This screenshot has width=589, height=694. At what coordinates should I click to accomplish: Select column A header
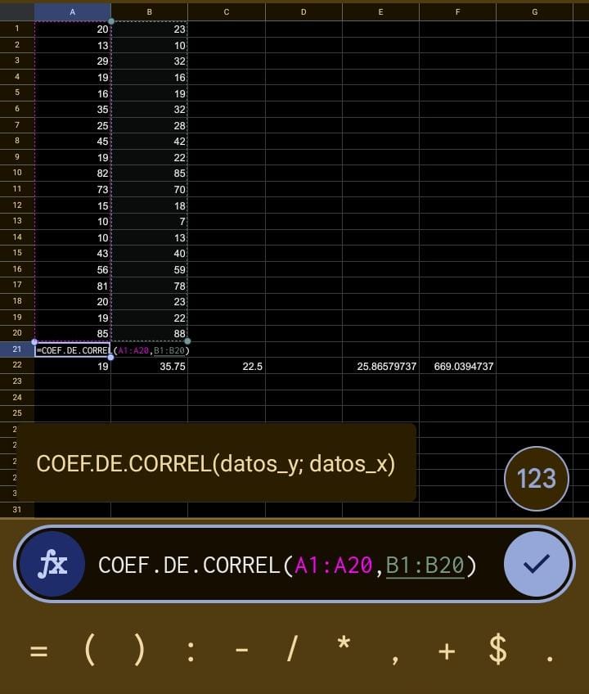[x=72, y=11]
